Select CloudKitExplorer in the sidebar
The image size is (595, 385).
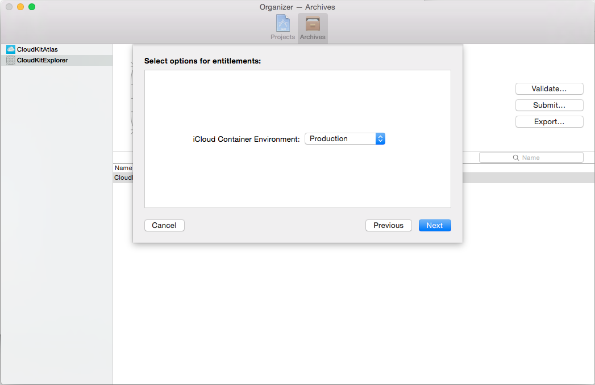point(43,60)
